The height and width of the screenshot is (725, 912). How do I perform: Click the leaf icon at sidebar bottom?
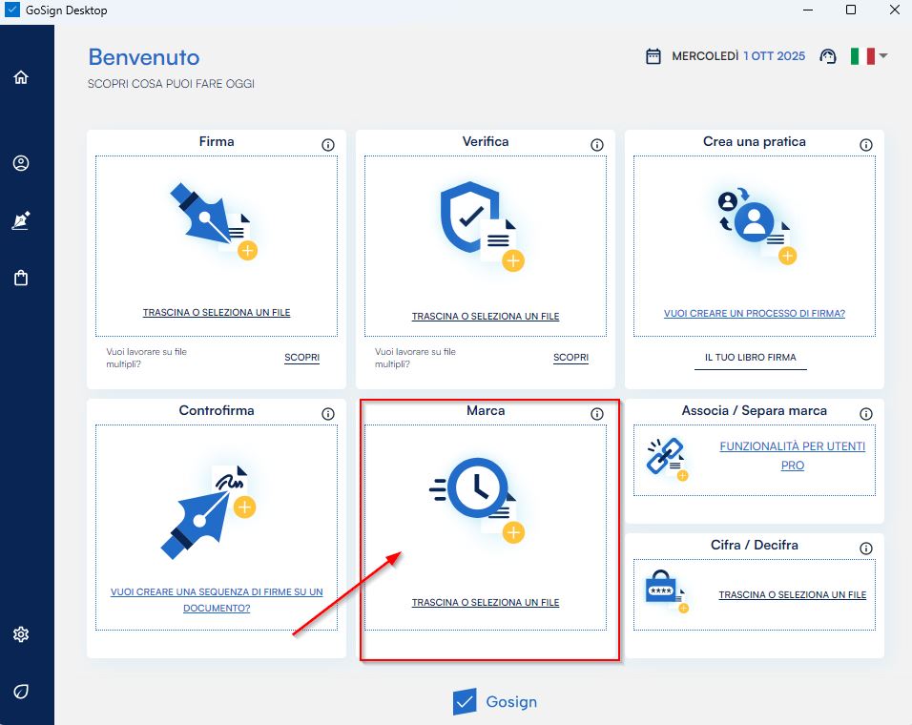tap(21, 691)
